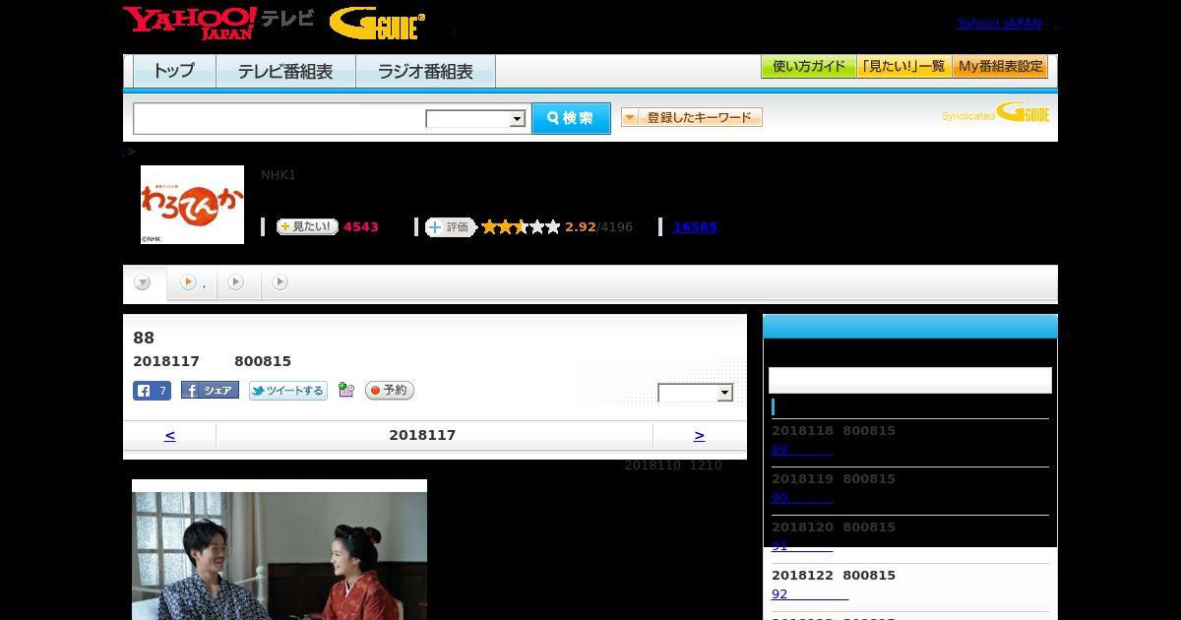Select the fourth tab with gray play icon
The height and width of the screenshot is (620, 1181).
(280, 282)
